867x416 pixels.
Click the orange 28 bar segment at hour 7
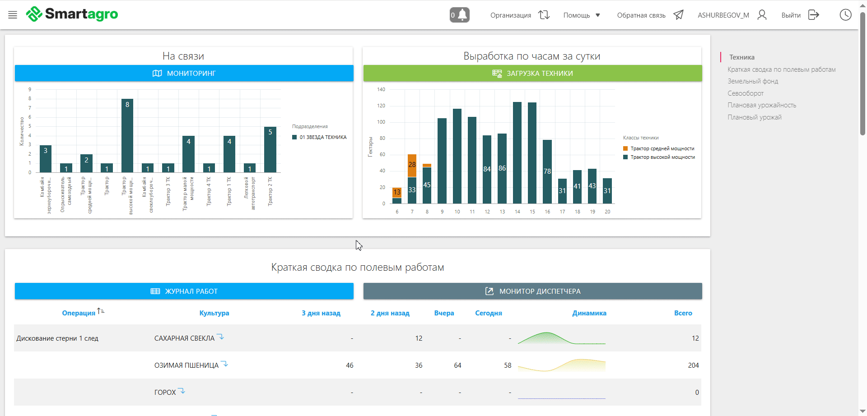click(x=412, y=165)
